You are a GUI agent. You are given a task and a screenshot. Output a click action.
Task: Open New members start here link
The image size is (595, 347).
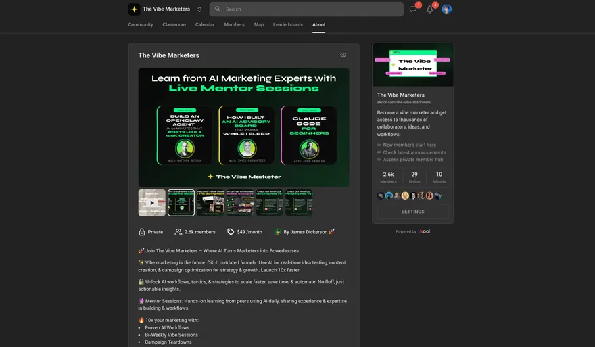pos(410,145)
